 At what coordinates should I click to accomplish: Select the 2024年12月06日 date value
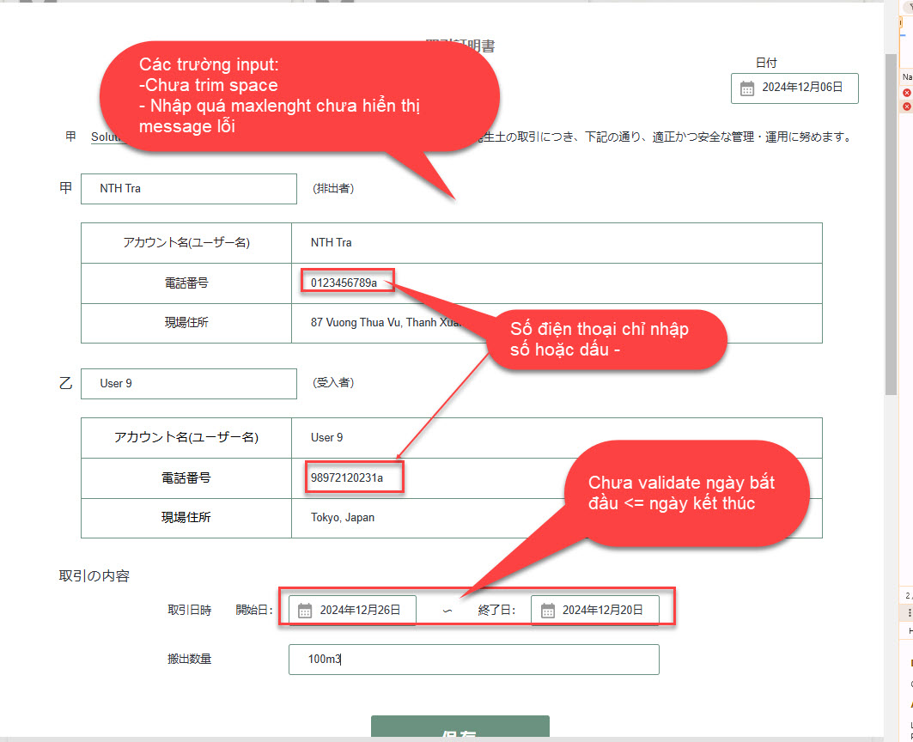tap(802, 88)
